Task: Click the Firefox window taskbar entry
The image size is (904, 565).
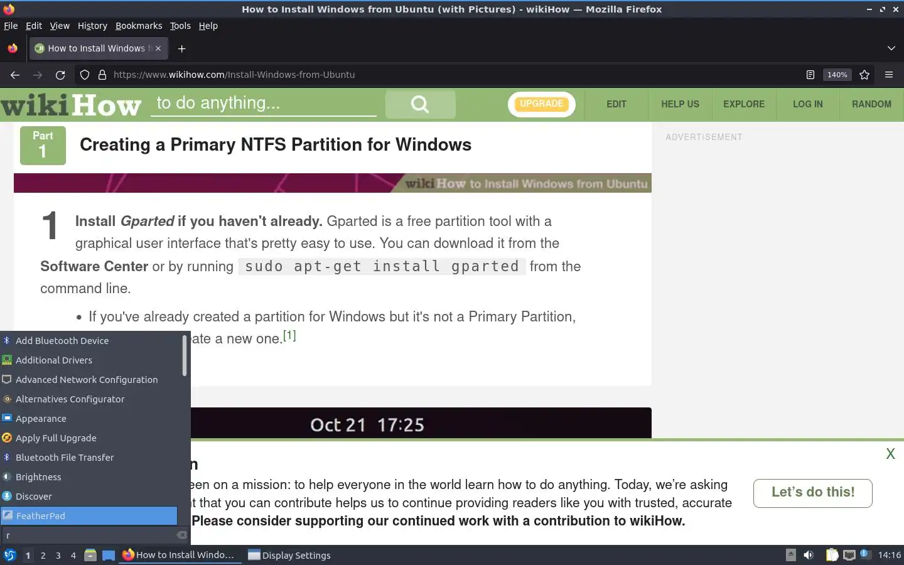Action: [180, 555]
